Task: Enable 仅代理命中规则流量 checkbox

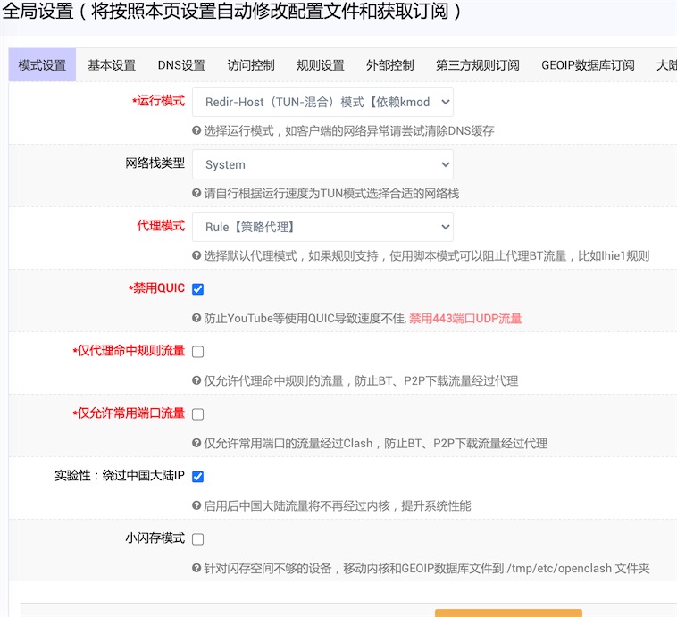Action: click(197, 352)
